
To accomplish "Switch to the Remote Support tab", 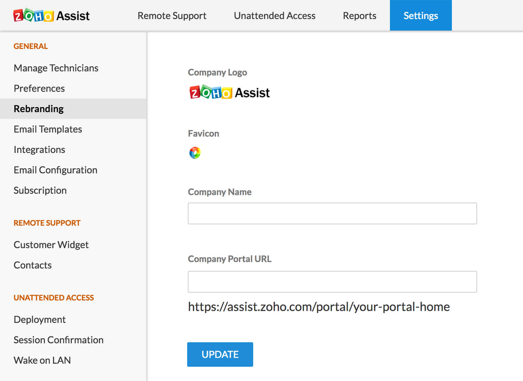I will click(x=172, y=15).
